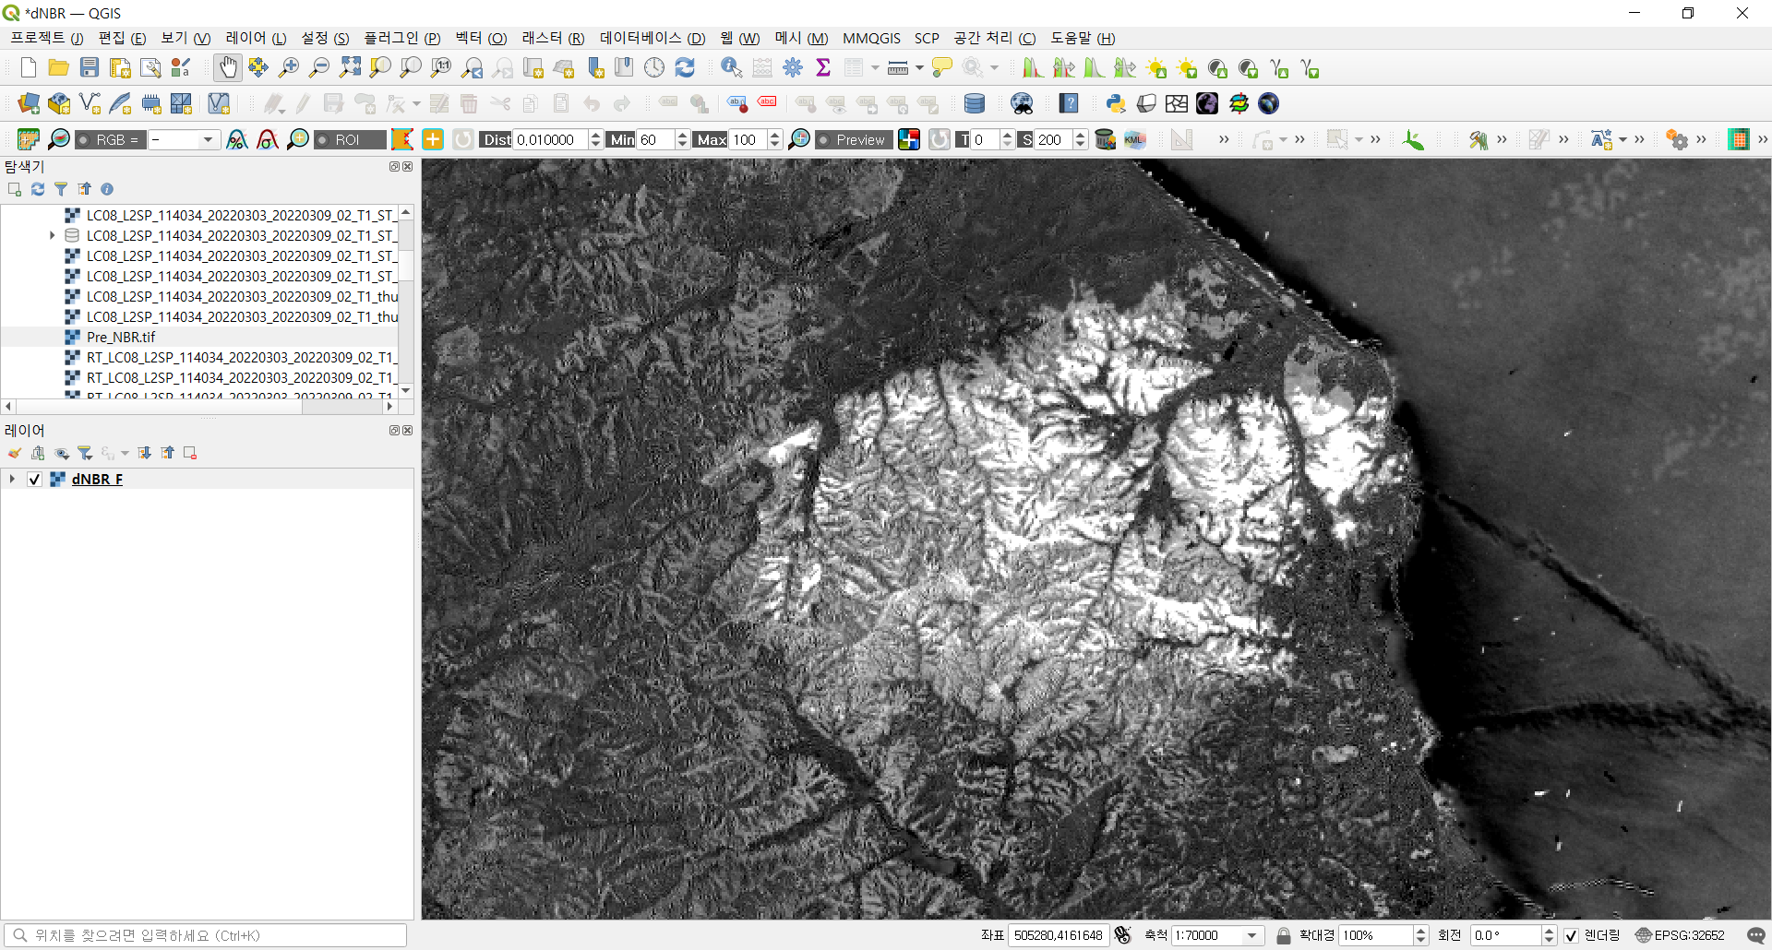Image resolution: width=1772 pixels, height=950 pixels.
Task: Click the rotation value field
Action: [x=1506, y=935]
